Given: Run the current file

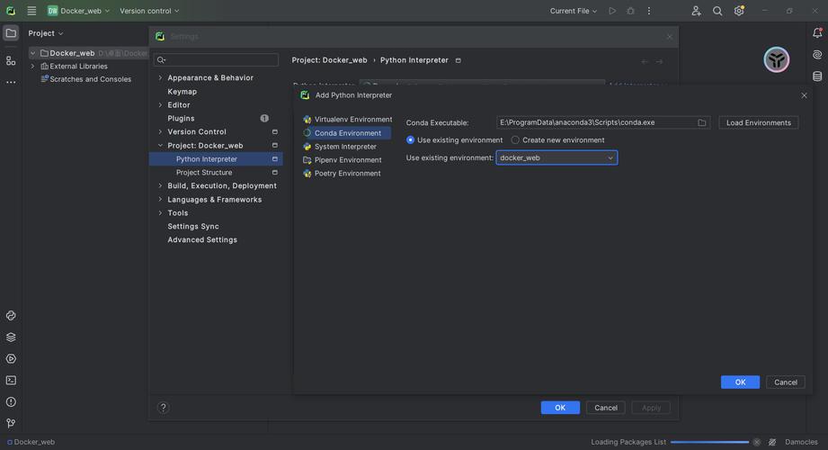Looking at the screenshot, I should coord(612,11).
